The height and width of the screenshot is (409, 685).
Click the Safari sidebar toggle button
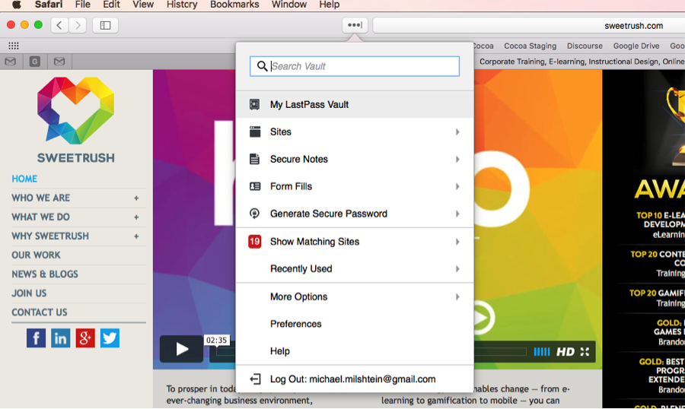(x=105, y=25)
